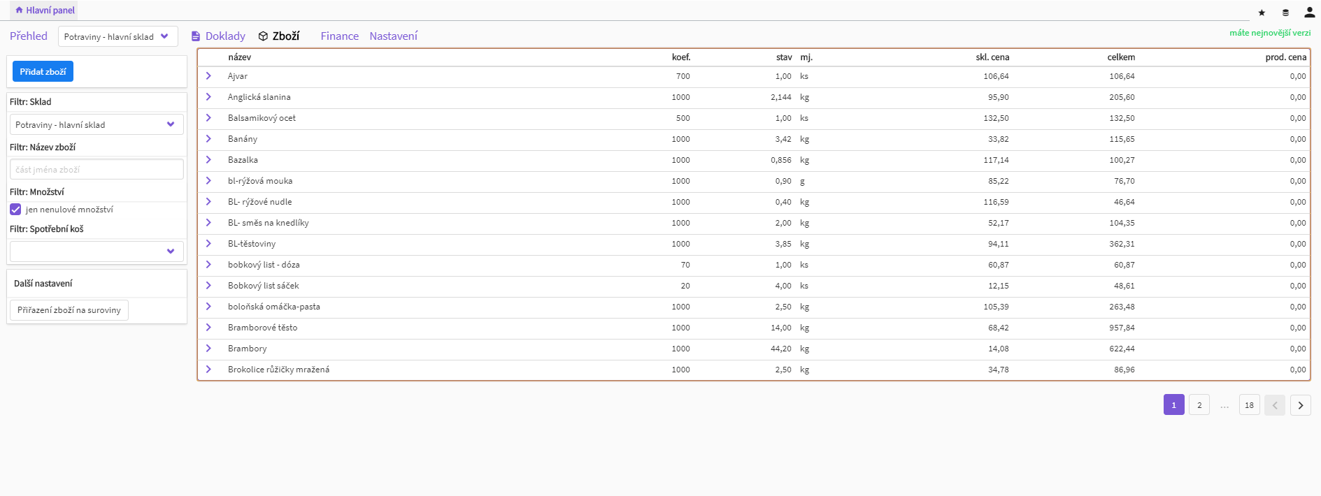Click the home icon in Hlavní panel
This screenshot has width=1321, height=496.
tap(19, 10)
